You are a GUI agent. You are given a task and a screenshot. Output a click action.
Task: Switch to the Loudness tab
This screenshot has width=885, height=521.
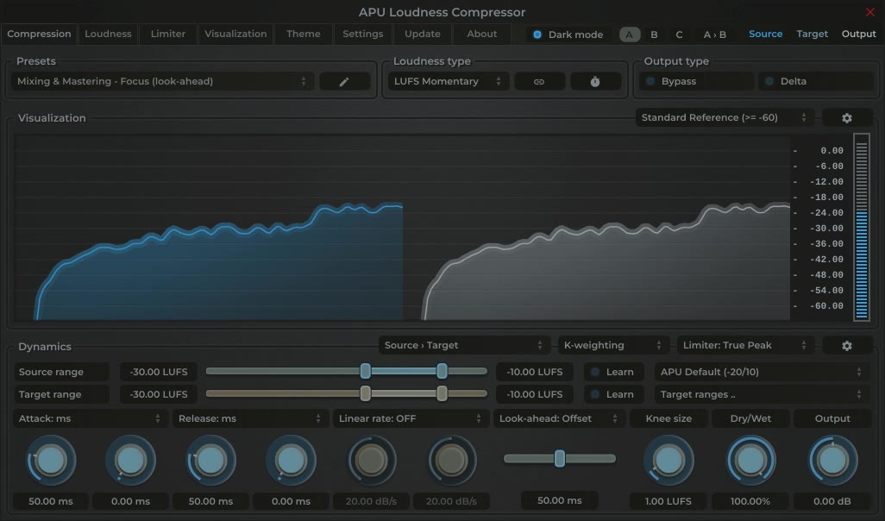point(108,34)
